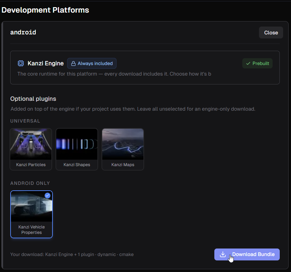Click the core runtime description text
291x272 pixels.
pyautogui.click(x=114, y=74)
